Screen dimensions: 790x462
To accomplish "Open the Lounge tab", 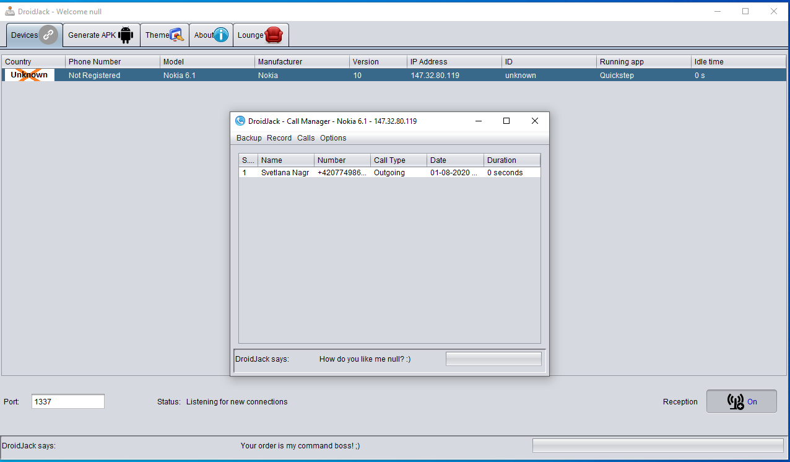I will point(261,35).
